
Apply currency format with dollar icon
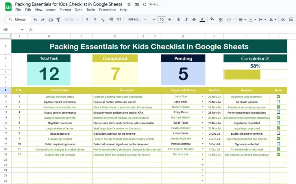[x=87, y=19]
